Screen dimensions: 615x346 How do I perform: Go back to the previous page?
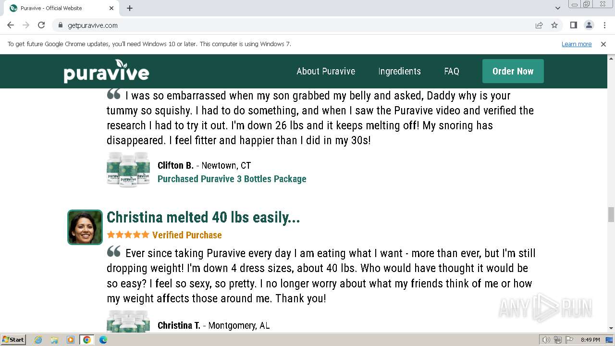click(11, 25)
